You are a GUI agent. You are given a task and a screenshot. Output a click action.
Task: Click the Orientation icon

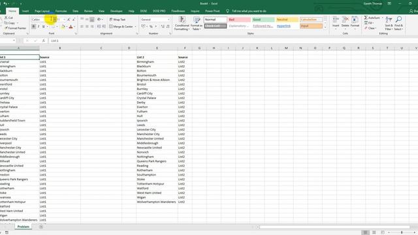(x=99, y=20)
